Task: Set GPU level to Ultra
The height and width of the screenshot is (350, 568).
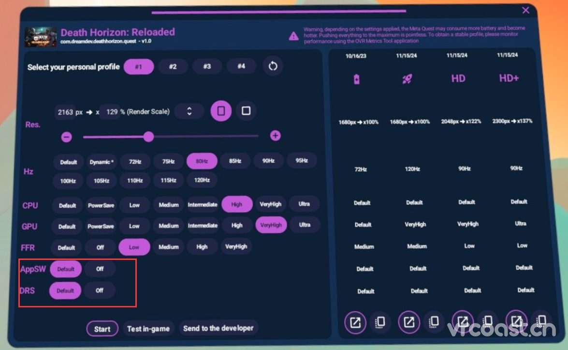Action: pos(305,225)
